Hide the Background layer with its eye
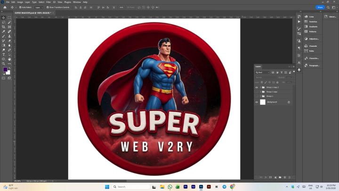The height and width of the screenshot is (191, 339). point(257,102)
